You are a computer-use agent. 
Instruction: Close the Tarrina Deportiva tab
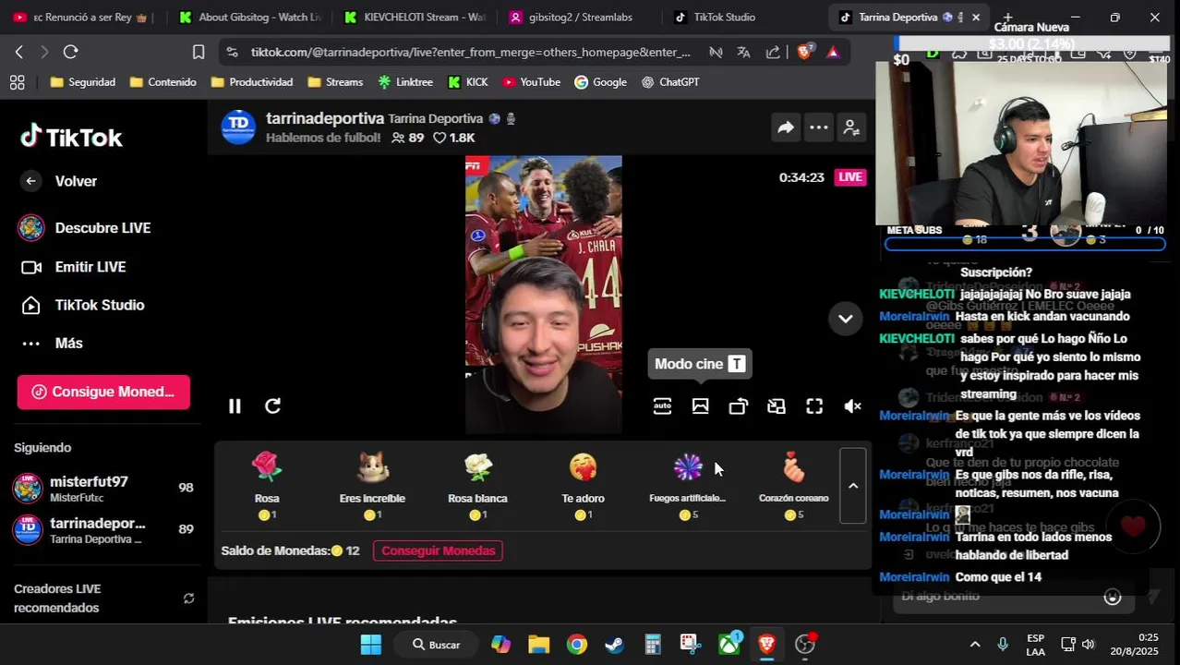coord(976,17)
